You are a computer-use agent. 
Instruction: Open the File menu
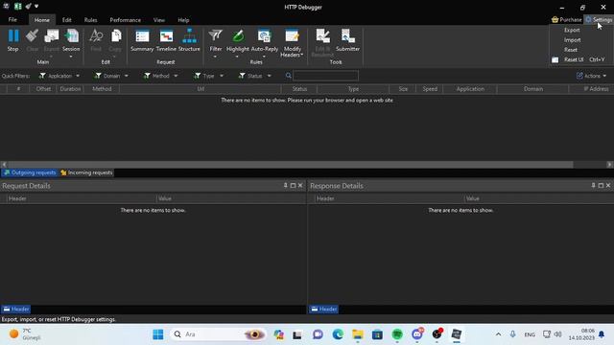coord(12,19)
